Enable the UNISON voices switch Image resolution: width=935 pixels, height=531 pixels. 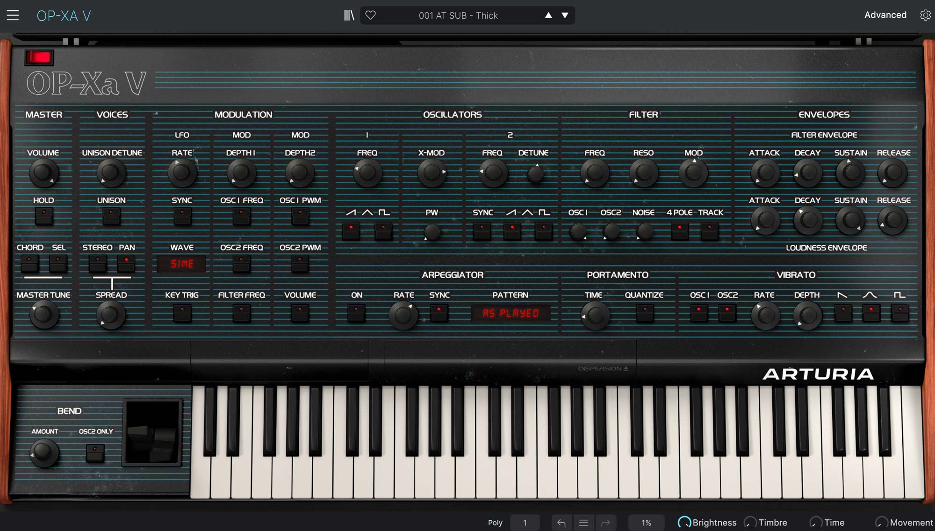(111, 216)
